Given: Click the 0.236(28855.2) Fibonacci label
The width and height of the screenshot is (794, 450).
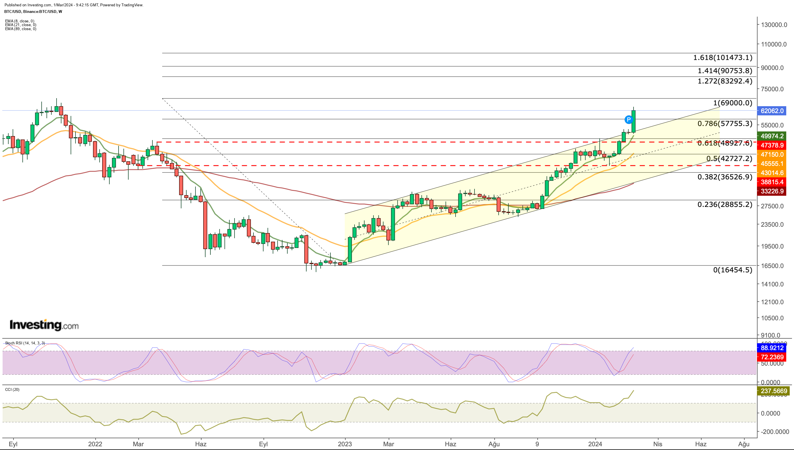Looking at the screenshot, I should click(x=725, y=204).
